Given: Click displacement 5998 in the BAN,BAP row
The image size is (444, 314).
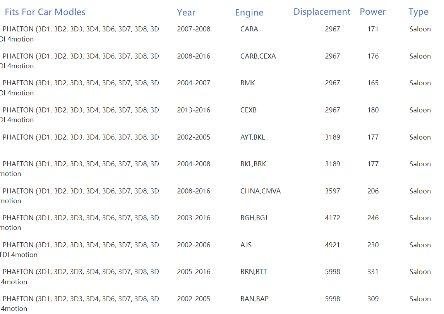Looking at the screenshot, I should pos(333,299).
